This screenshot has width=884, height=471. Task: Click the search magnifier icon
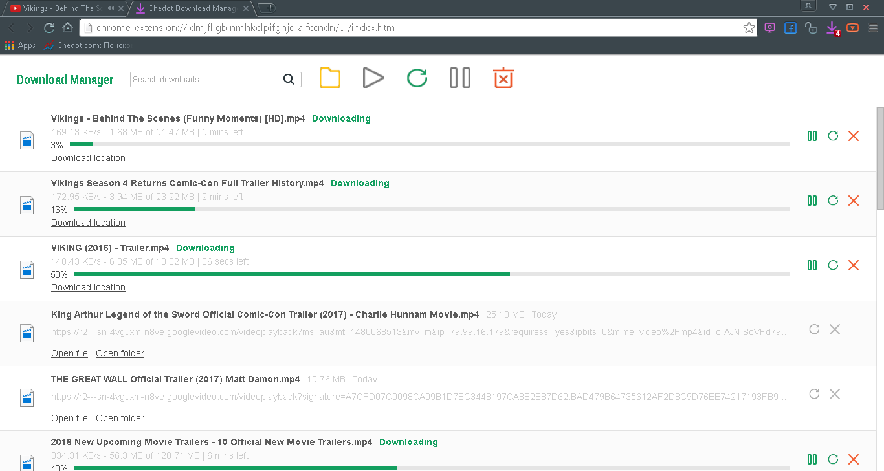289,80
